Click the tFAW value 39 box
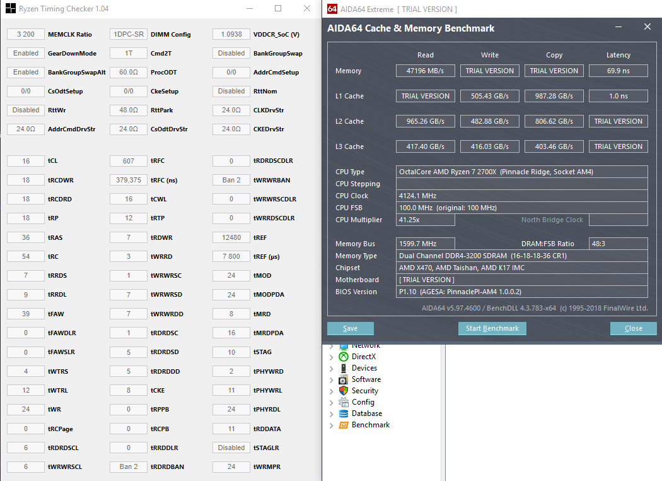The width and height of the screenshot is (662, 481). [26, 314]
